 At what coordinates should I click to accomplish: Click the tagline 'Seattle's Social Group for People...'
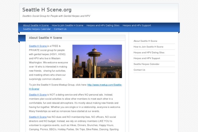coord(56,16)
